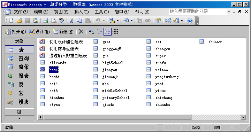The image size is (251, 132).
Task: Select 报表 in the objects panel
Action: [x=20, y=76]
